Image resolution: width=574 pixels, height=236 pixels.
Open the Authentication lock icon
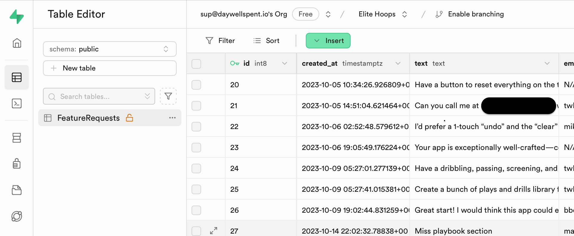tap(17, 164)
